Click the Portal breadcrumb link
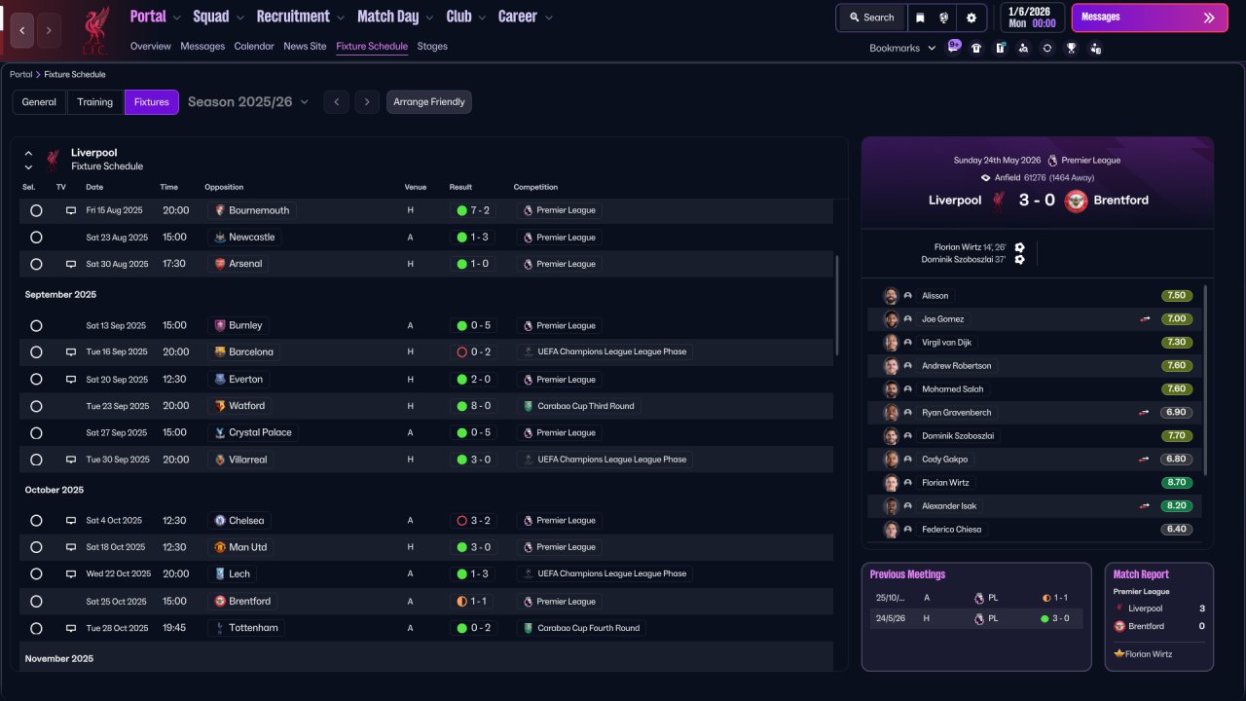Image resolution: width=1246 pixels, height=701 pixels. [20, 75]
